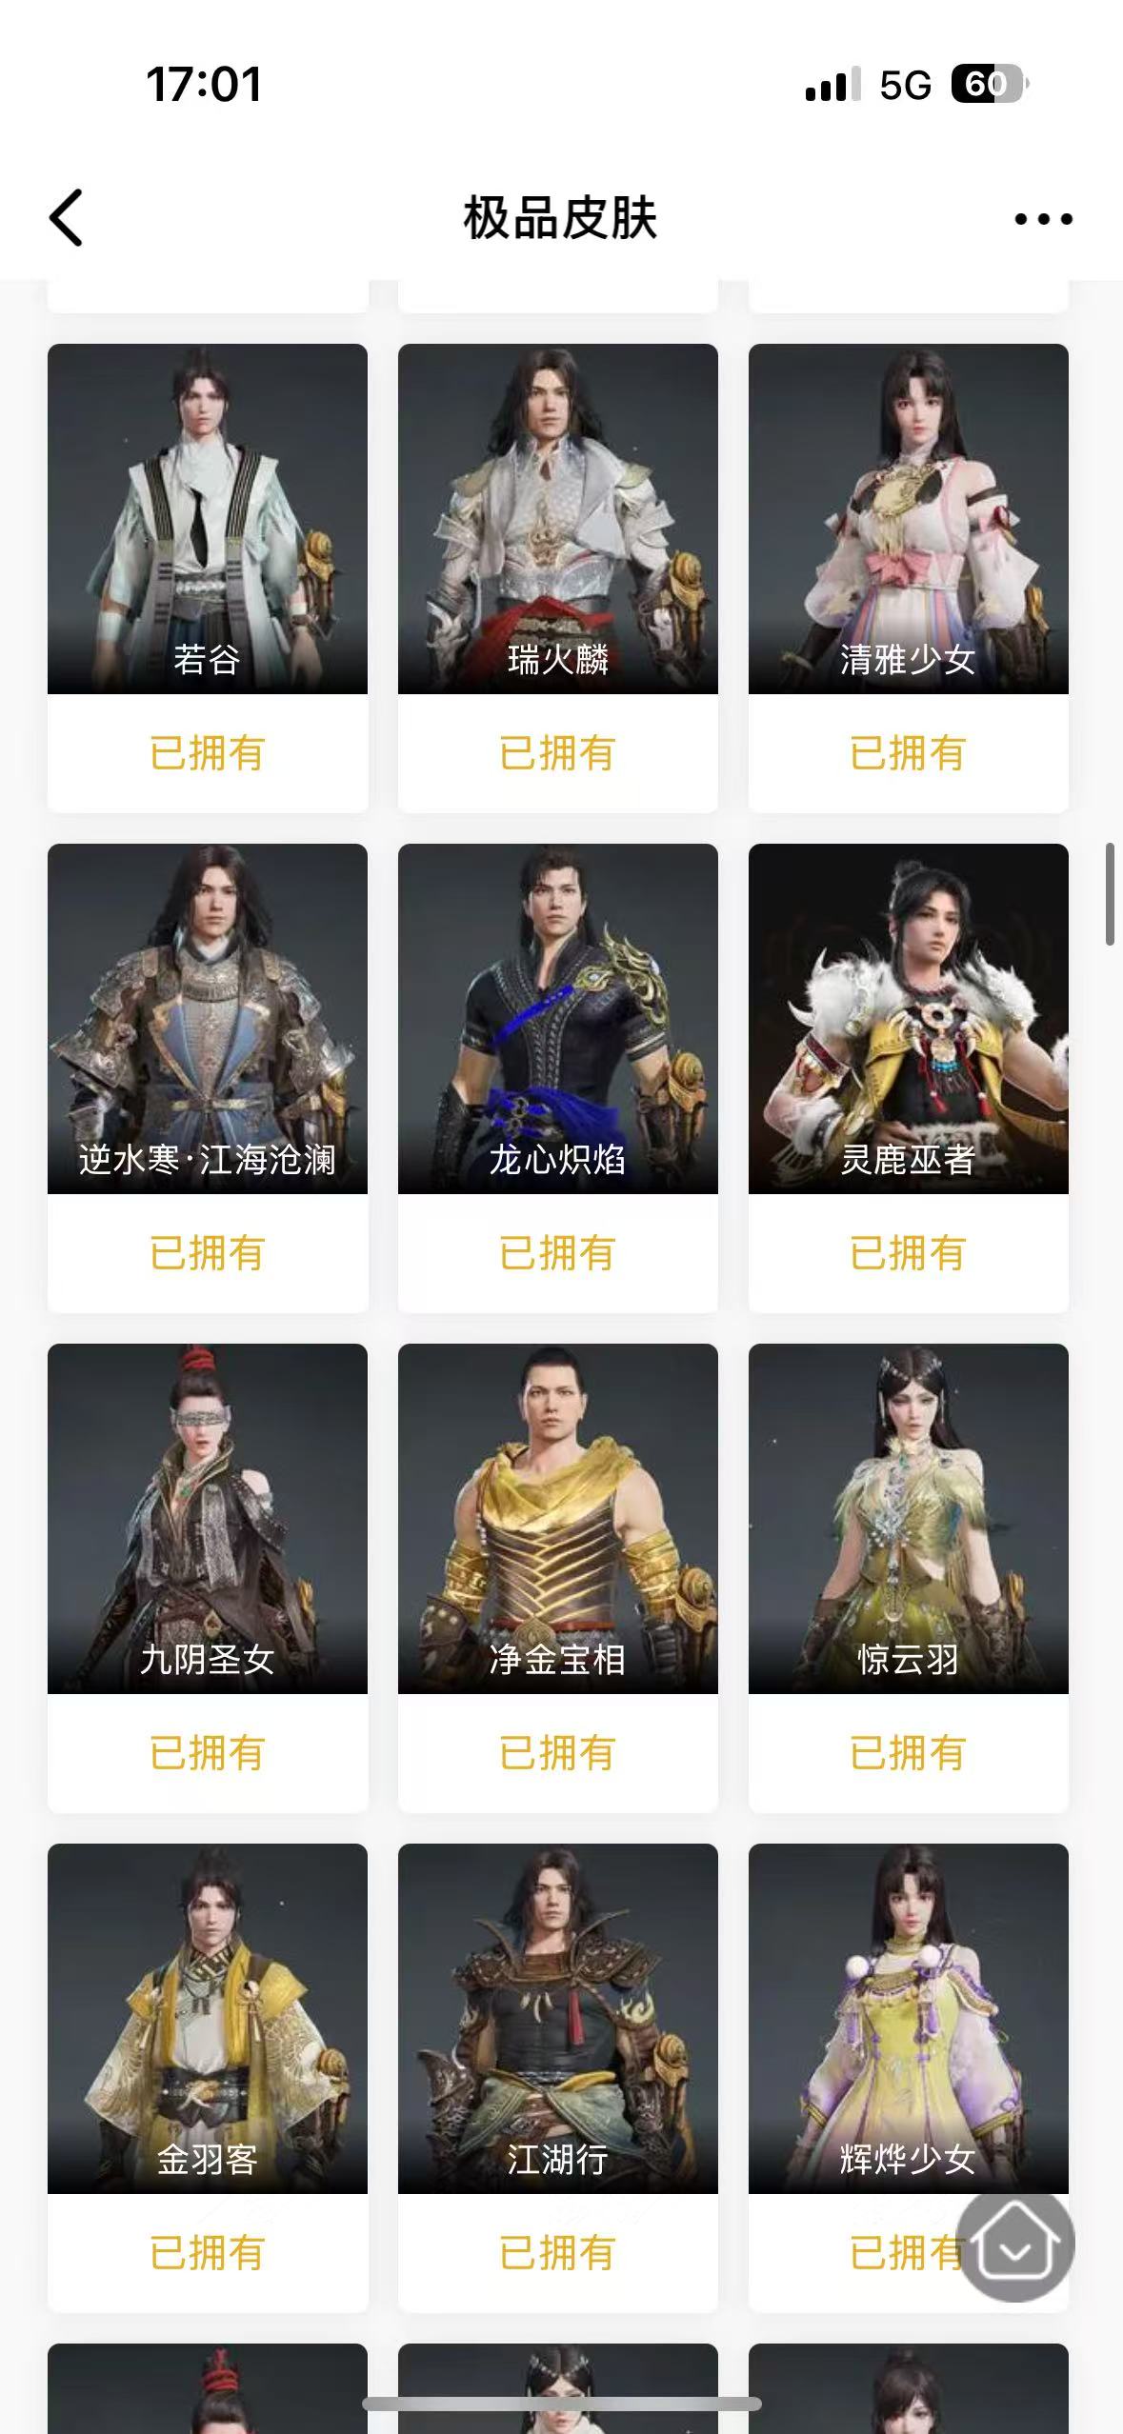
Task: Open the 若谷 skin thumbnail
Action: click(x=208, y=519)
